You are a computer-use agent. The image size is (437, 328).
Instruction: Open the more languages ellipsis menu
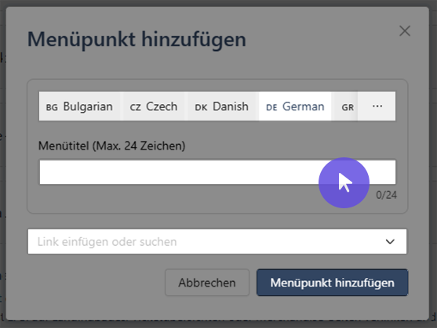[377, 106]
